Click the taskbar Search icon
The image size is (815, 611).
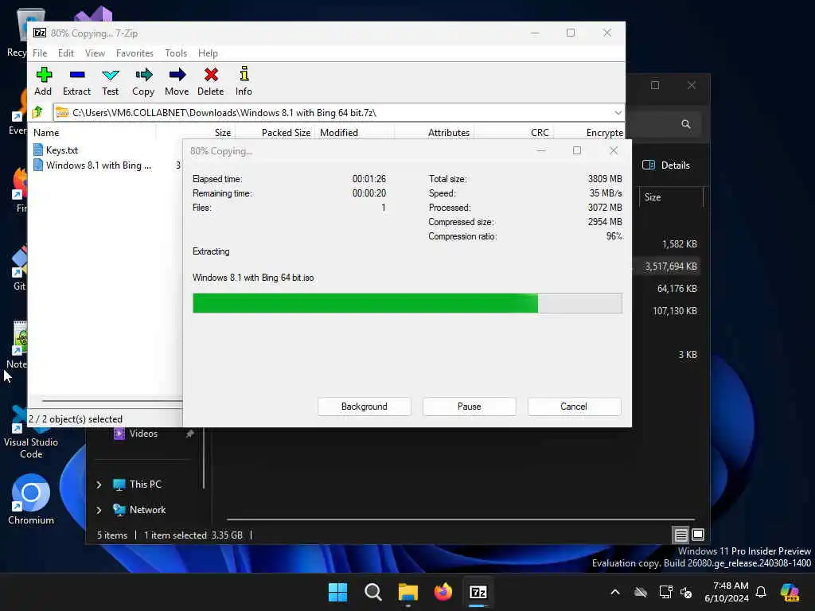(373, 592)
